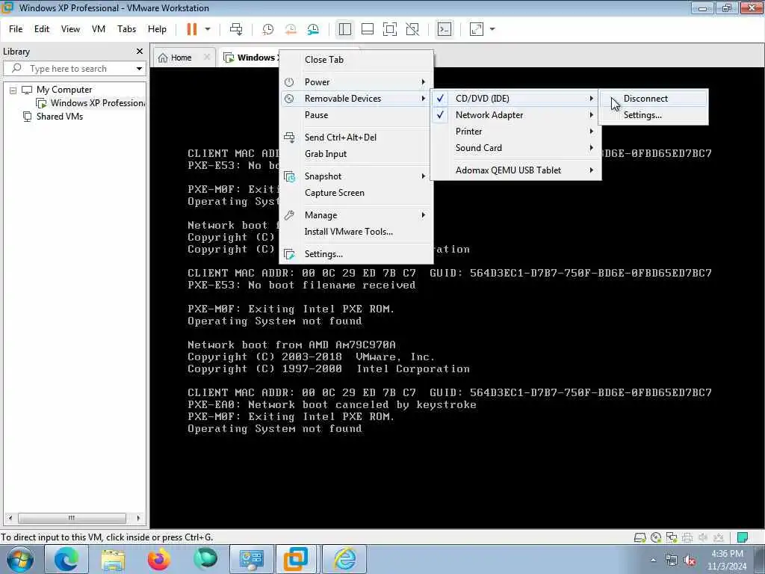Open the Edit menu
The height and width of the screenshot is (574, 765).
(x=42, y=29)
